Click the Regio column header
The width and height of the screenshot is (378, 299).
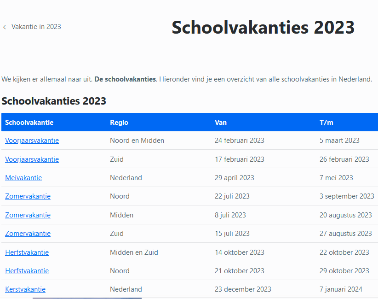[119, 123]
